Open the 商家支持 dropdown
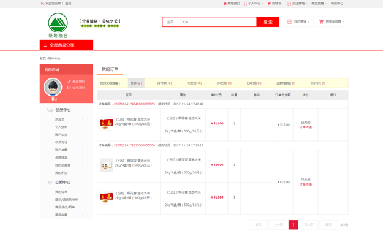Image resolution: width=383 pixels, height=239 pixels. coord(319,4)
